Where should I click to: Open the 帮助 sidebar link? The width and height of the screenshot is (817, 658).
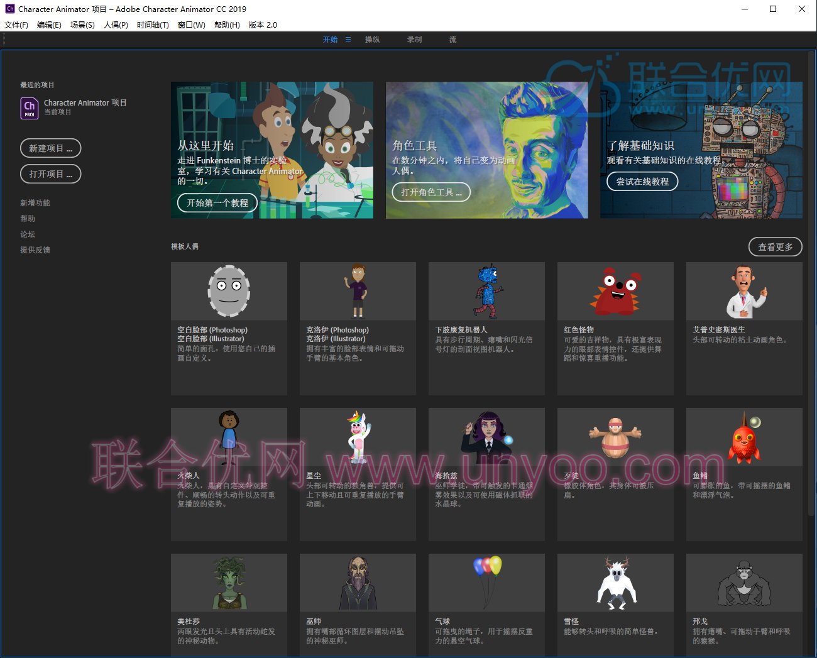click(x=28, y=219)
